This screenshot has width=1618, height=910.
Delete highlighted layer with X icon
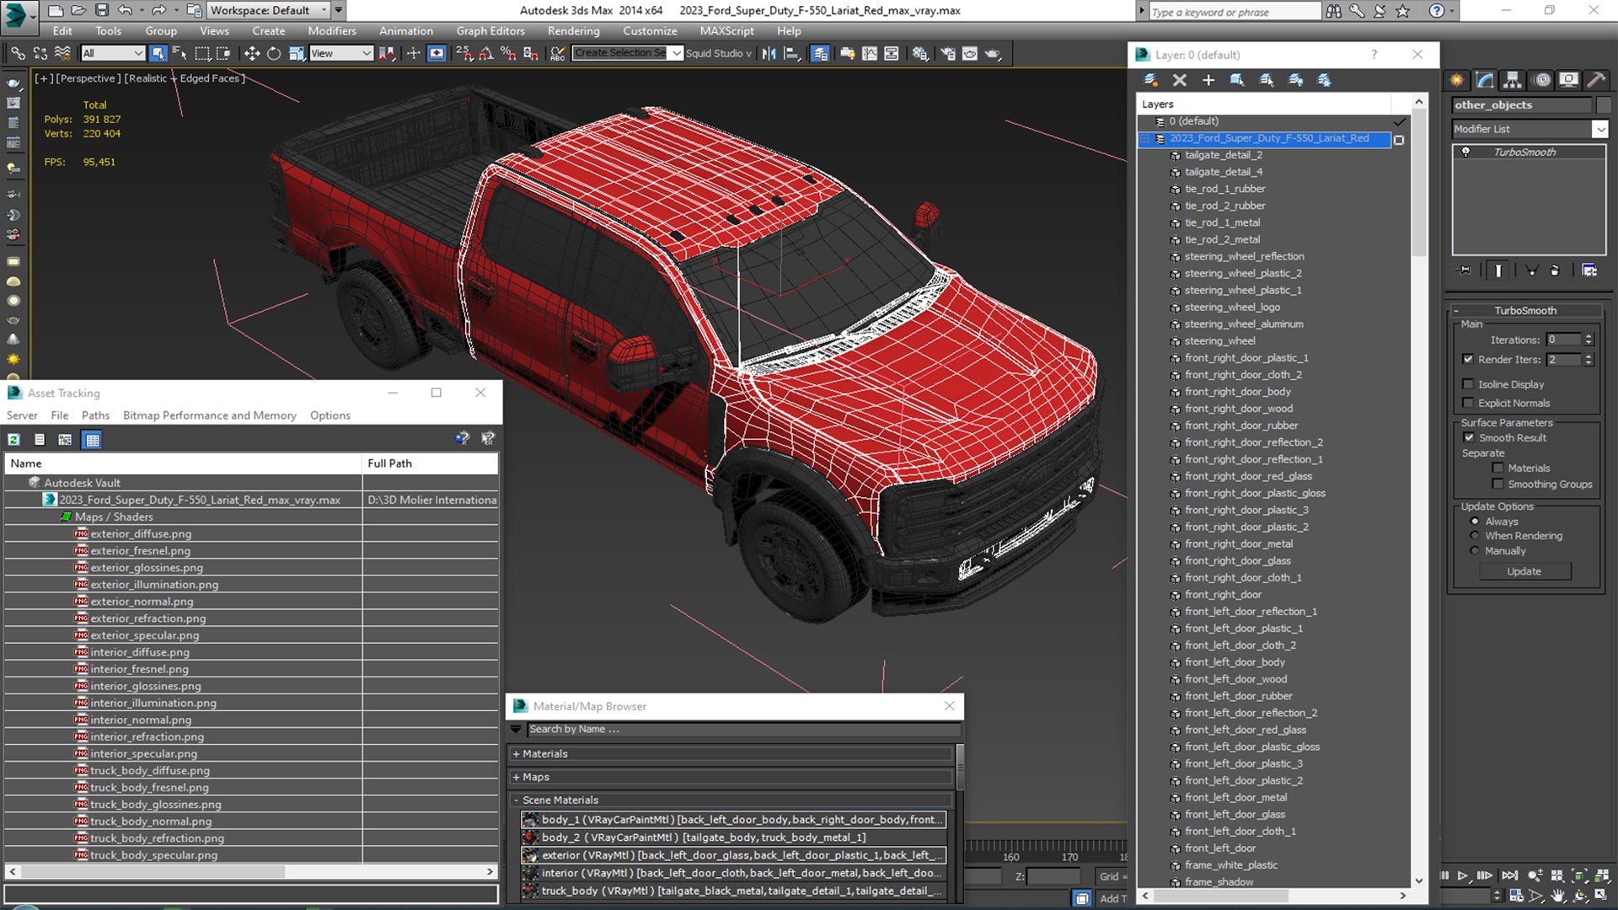tap(1180, 80)
